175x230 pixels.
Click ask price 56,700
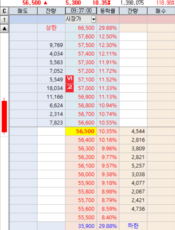(81, 114)
